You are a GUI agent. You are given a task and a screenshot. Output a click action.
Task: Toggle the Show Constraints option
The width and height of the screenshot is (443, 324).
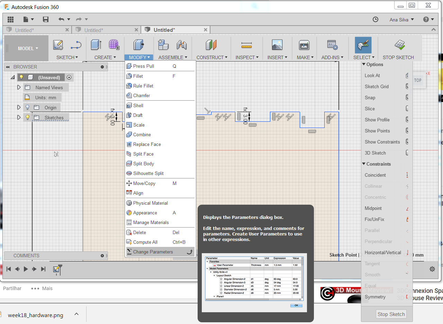click(x=407, y=142)
